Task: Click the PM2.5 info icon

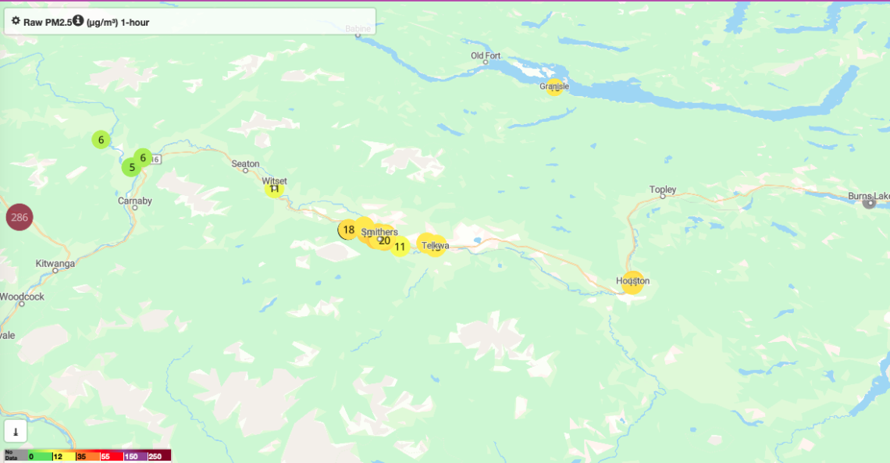Action: (x=78, y=20)
